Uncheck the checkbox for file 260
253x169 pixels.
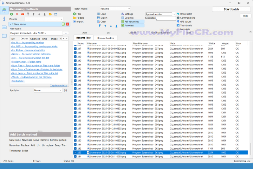coord(75,140)
